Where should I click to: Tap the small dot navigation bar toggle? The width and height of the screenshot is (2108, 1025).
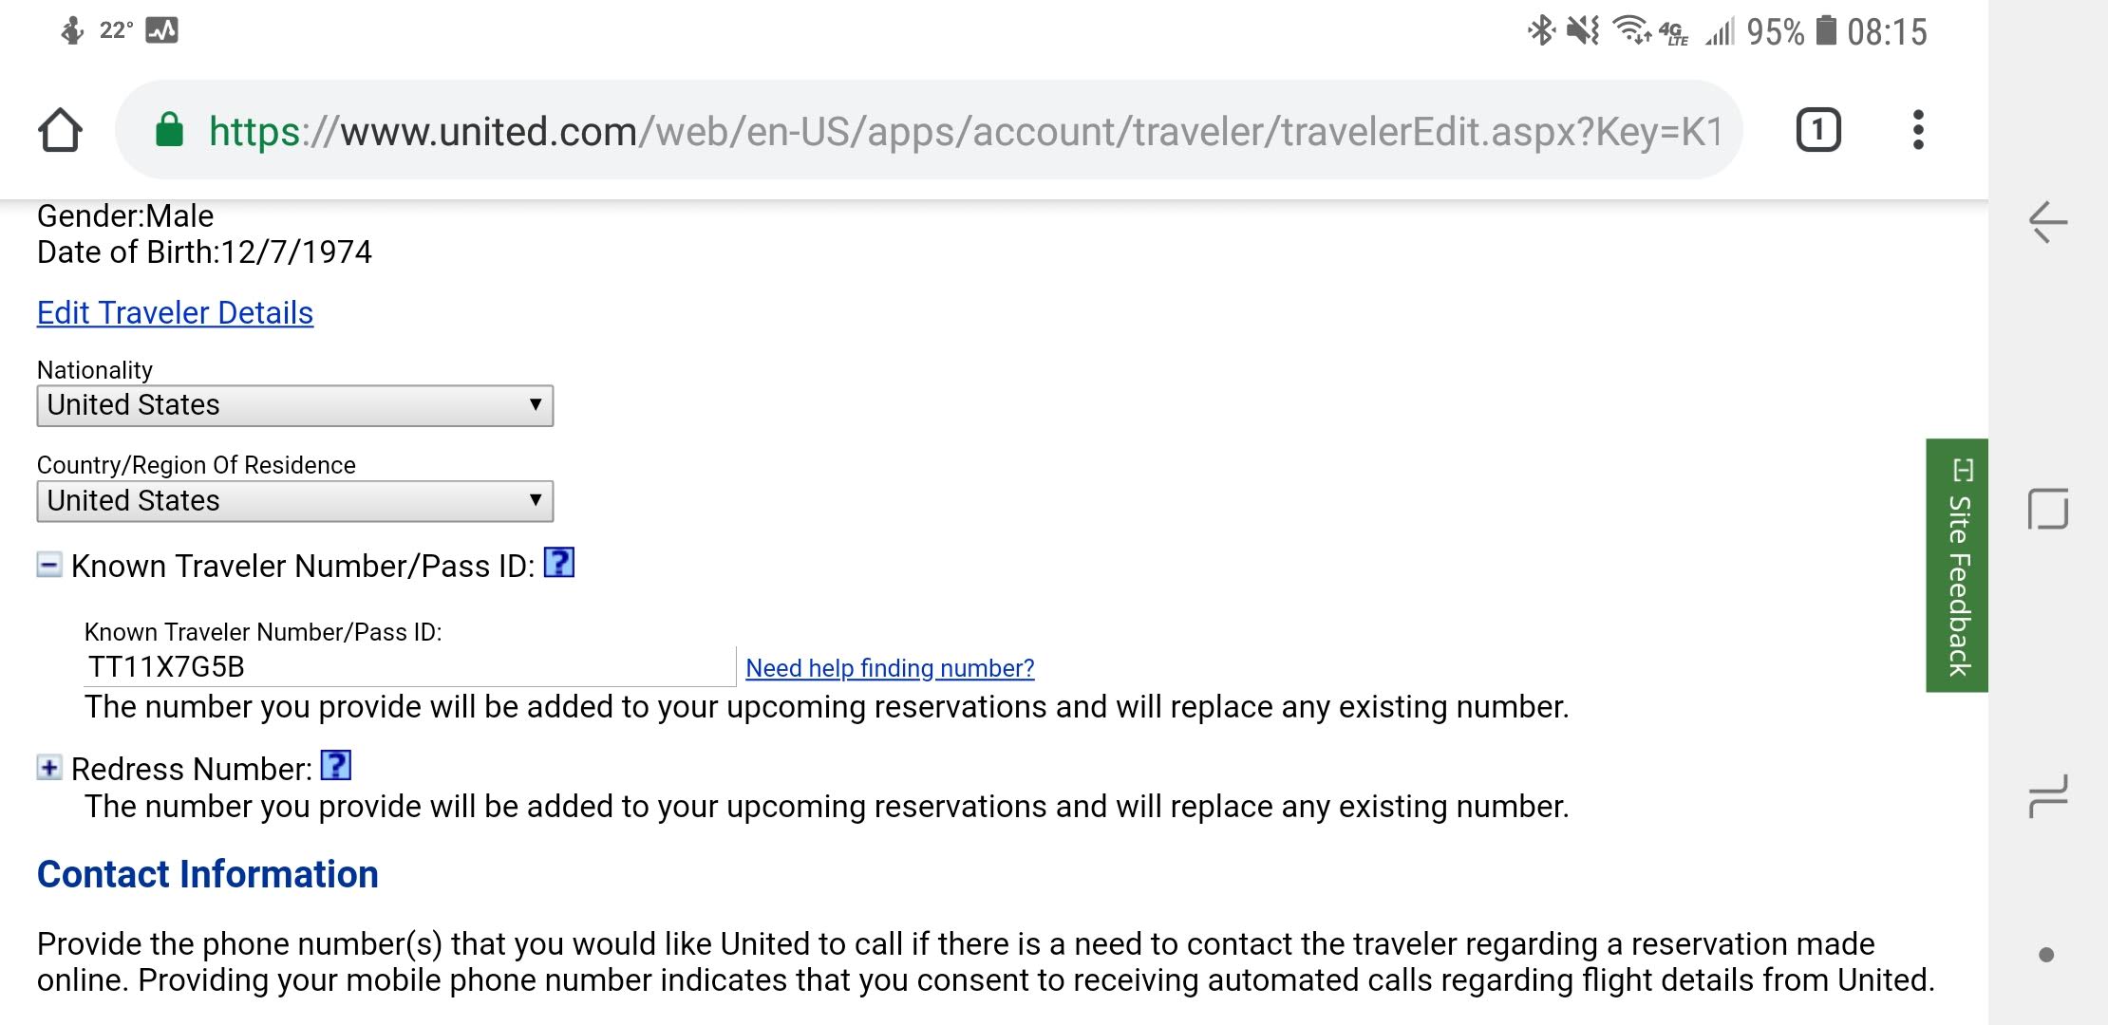(2046, 955)
